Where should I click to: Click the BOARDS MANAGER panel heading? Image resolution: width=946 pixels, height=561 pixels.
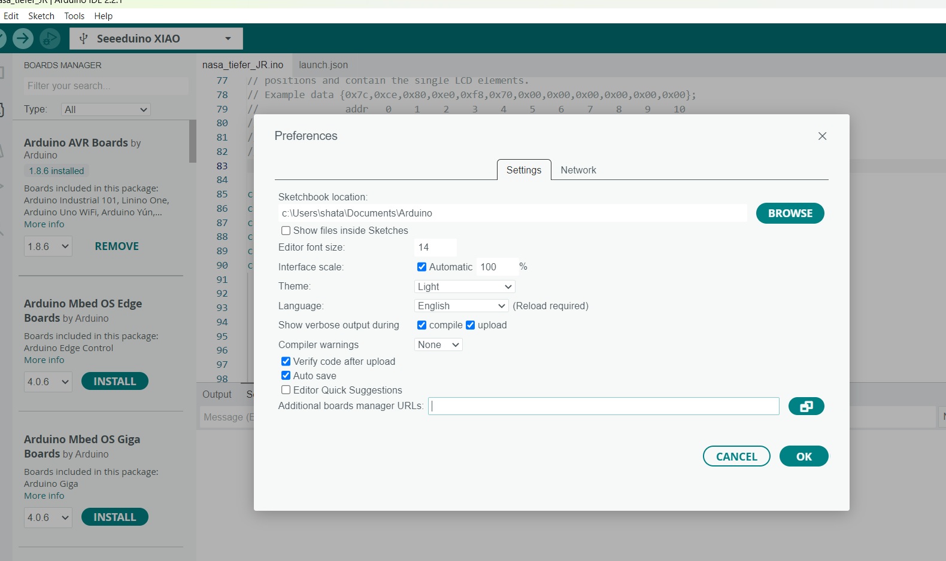(x=63, y=65)
